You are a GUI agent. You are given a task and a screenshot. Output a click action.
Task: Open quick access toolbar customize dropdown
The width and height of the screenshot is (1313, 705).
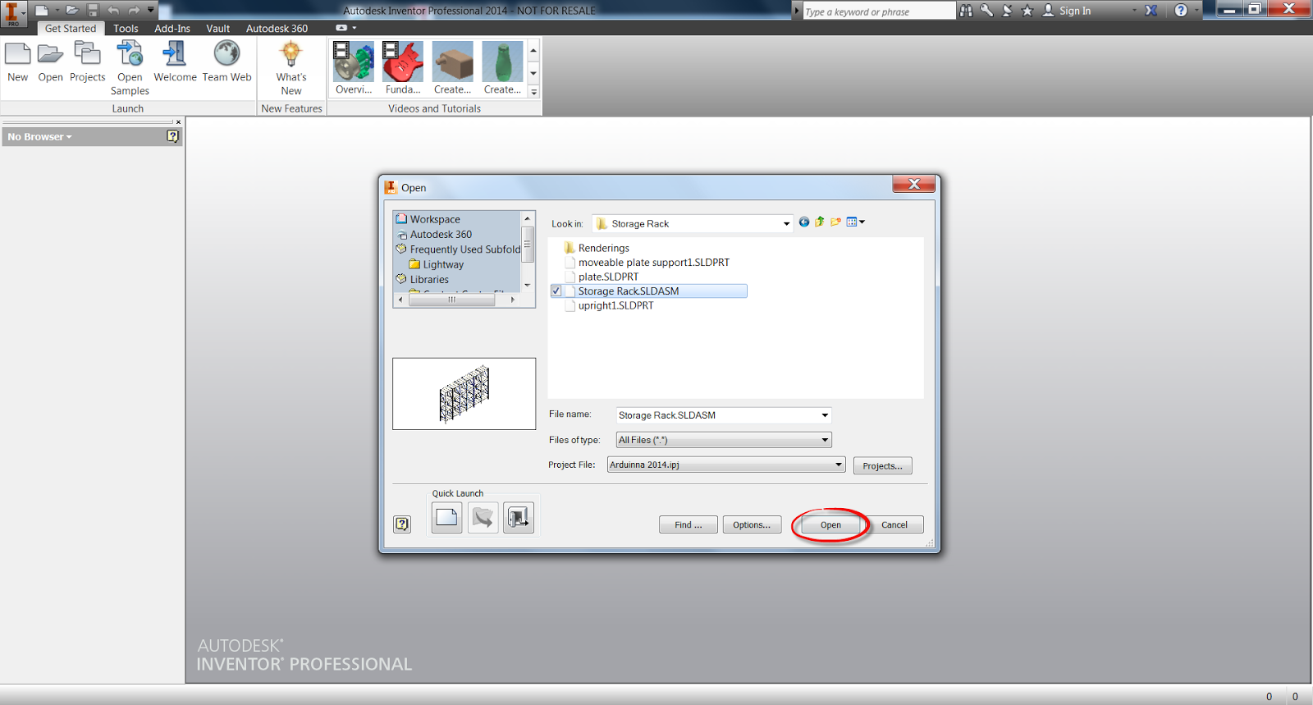point(151,10)
